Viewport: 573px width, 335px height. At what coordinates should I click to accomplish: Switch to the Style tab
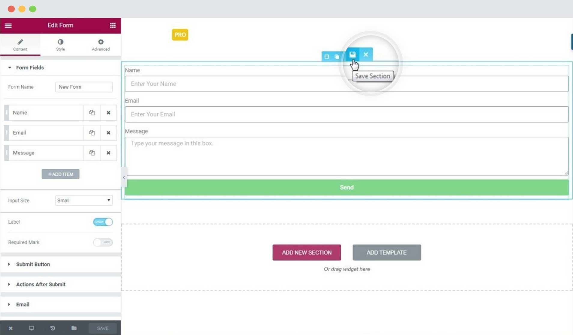(60, 45)
